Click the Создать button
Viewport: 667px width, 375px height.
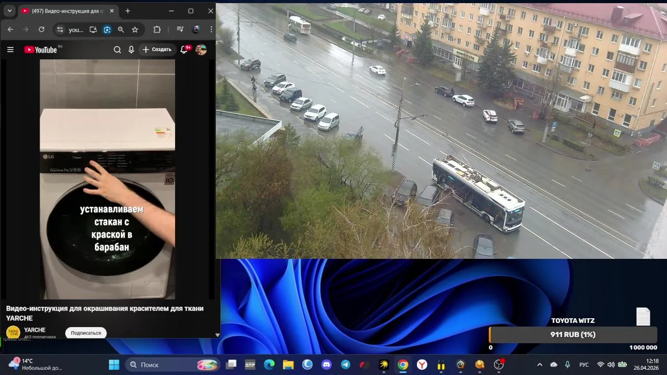pos(157,49)
